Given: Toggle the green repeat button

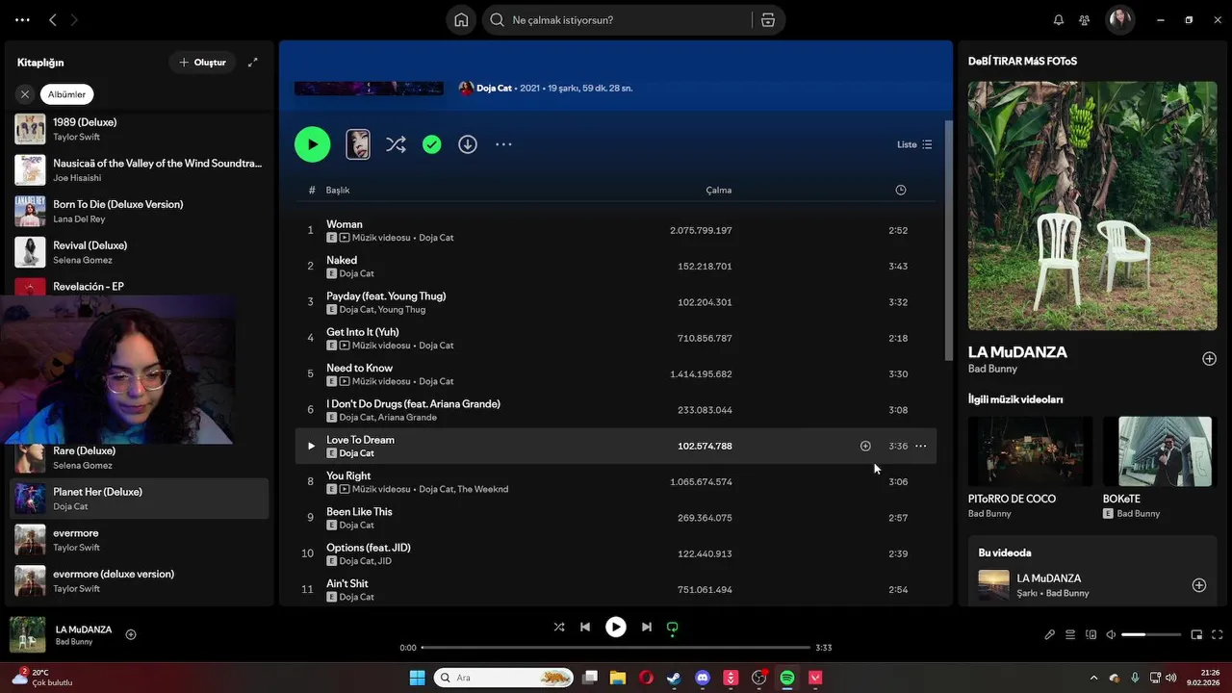Looking at the screenshot, I should coord(673,627).
